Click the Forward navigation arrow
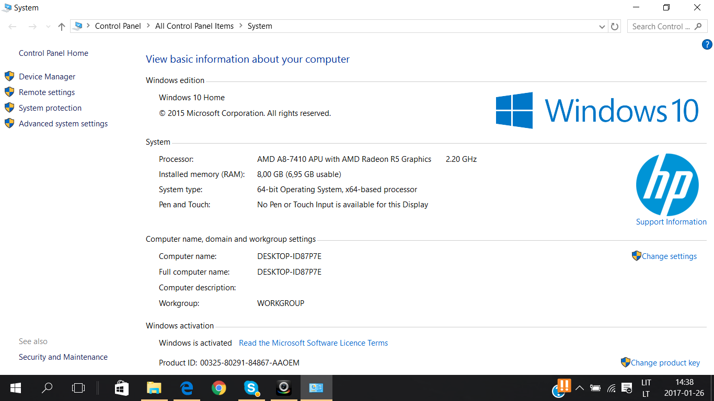 coord(32,27)
